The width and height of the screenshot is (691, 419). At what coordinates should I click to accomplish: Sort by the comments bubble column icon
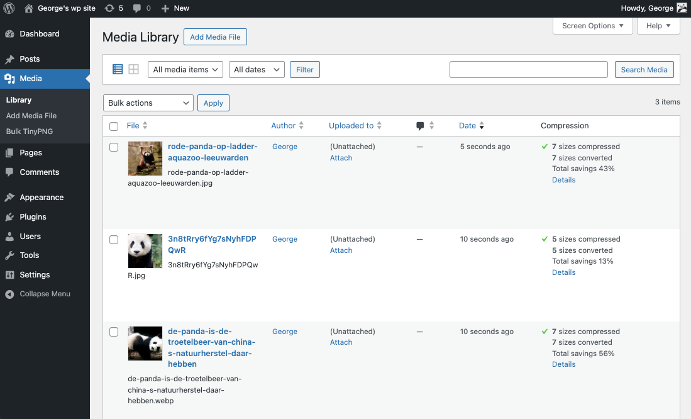coord(420,126)
